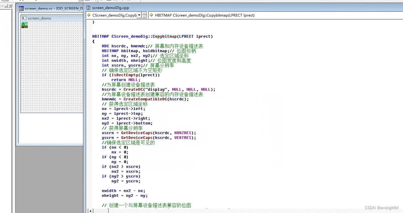Click the CScreen_demoDlg.Copyb combo box text
Screen dimensions: 403x213
(x=114, y=15)
